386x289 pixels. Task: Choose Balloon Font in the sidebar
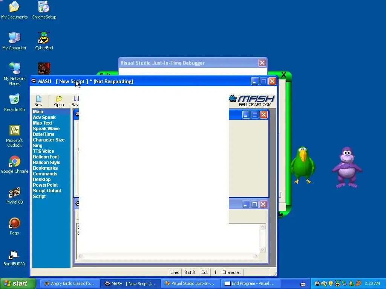46,157
